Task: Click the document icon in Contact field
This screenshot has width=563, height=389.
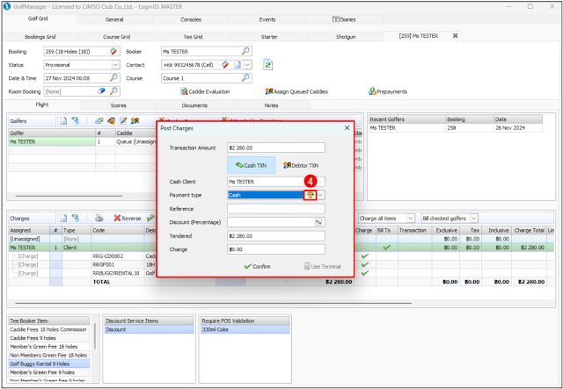Action: click(x=238, y=65)
